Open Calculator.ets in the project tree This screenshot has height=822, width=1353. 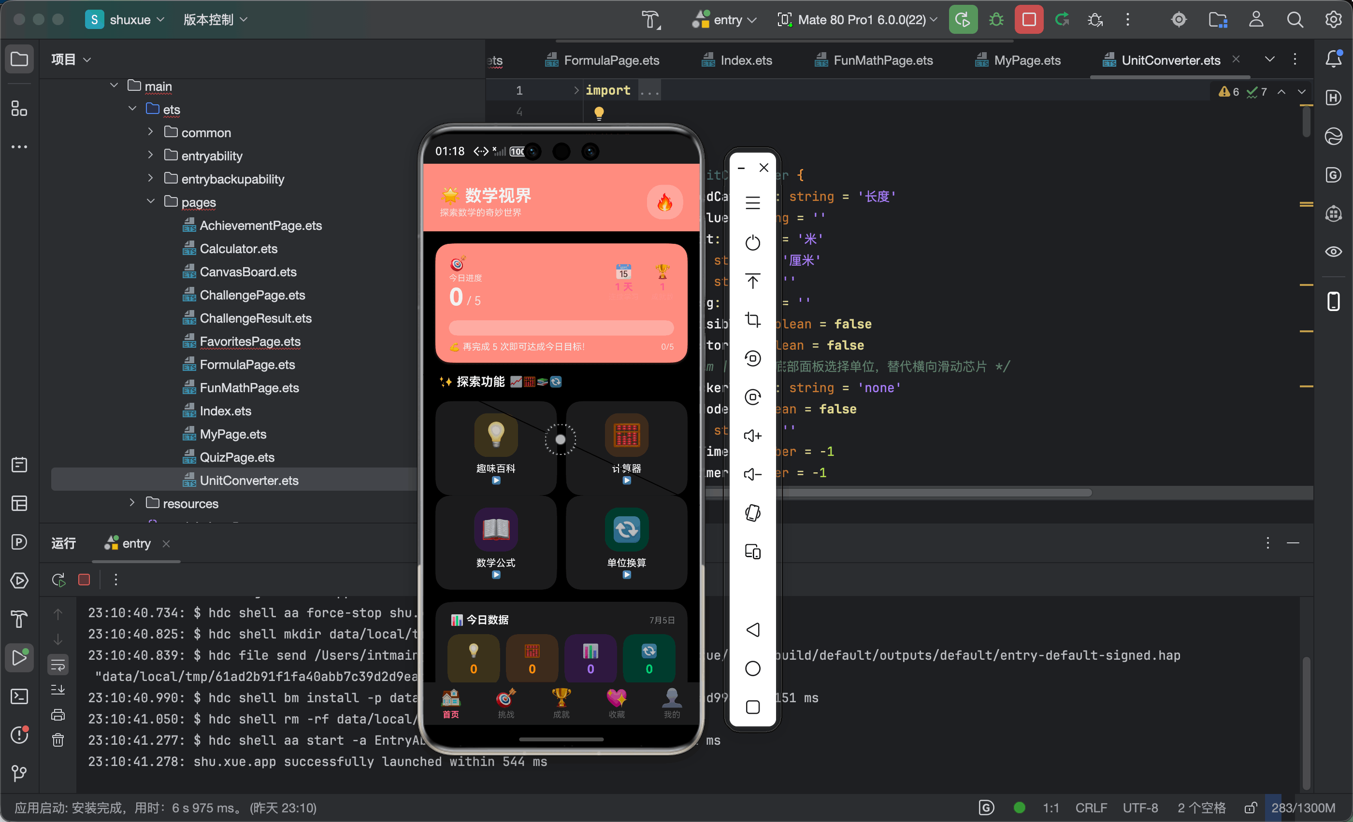(239, 249)
